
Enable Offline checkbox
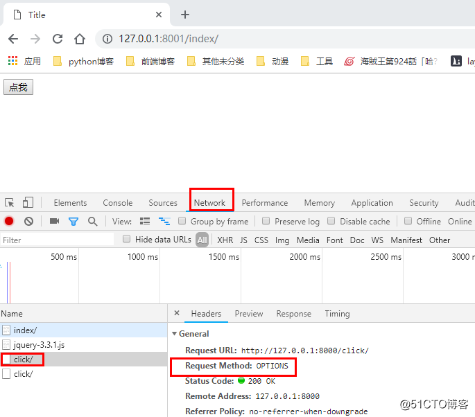(x=408, y=220)
